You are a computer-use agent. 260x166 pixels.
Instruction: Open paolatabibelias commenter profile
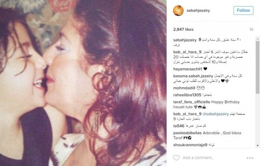(x=187, y=133)
